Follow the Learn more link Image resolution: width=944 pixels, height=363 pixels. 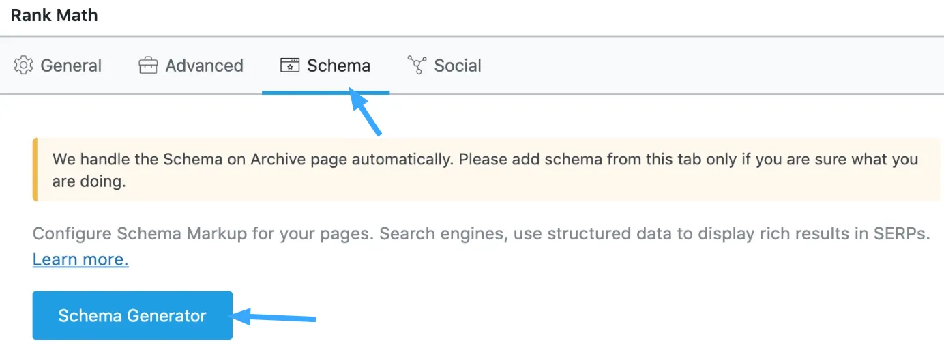[80, 259]
